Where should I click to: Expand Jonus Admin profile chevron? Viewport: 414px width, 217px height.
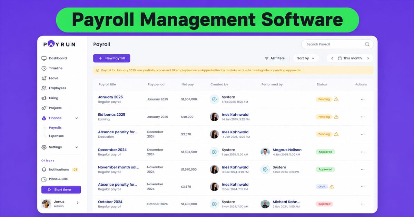pyautogui.click(x=77, y=203)
